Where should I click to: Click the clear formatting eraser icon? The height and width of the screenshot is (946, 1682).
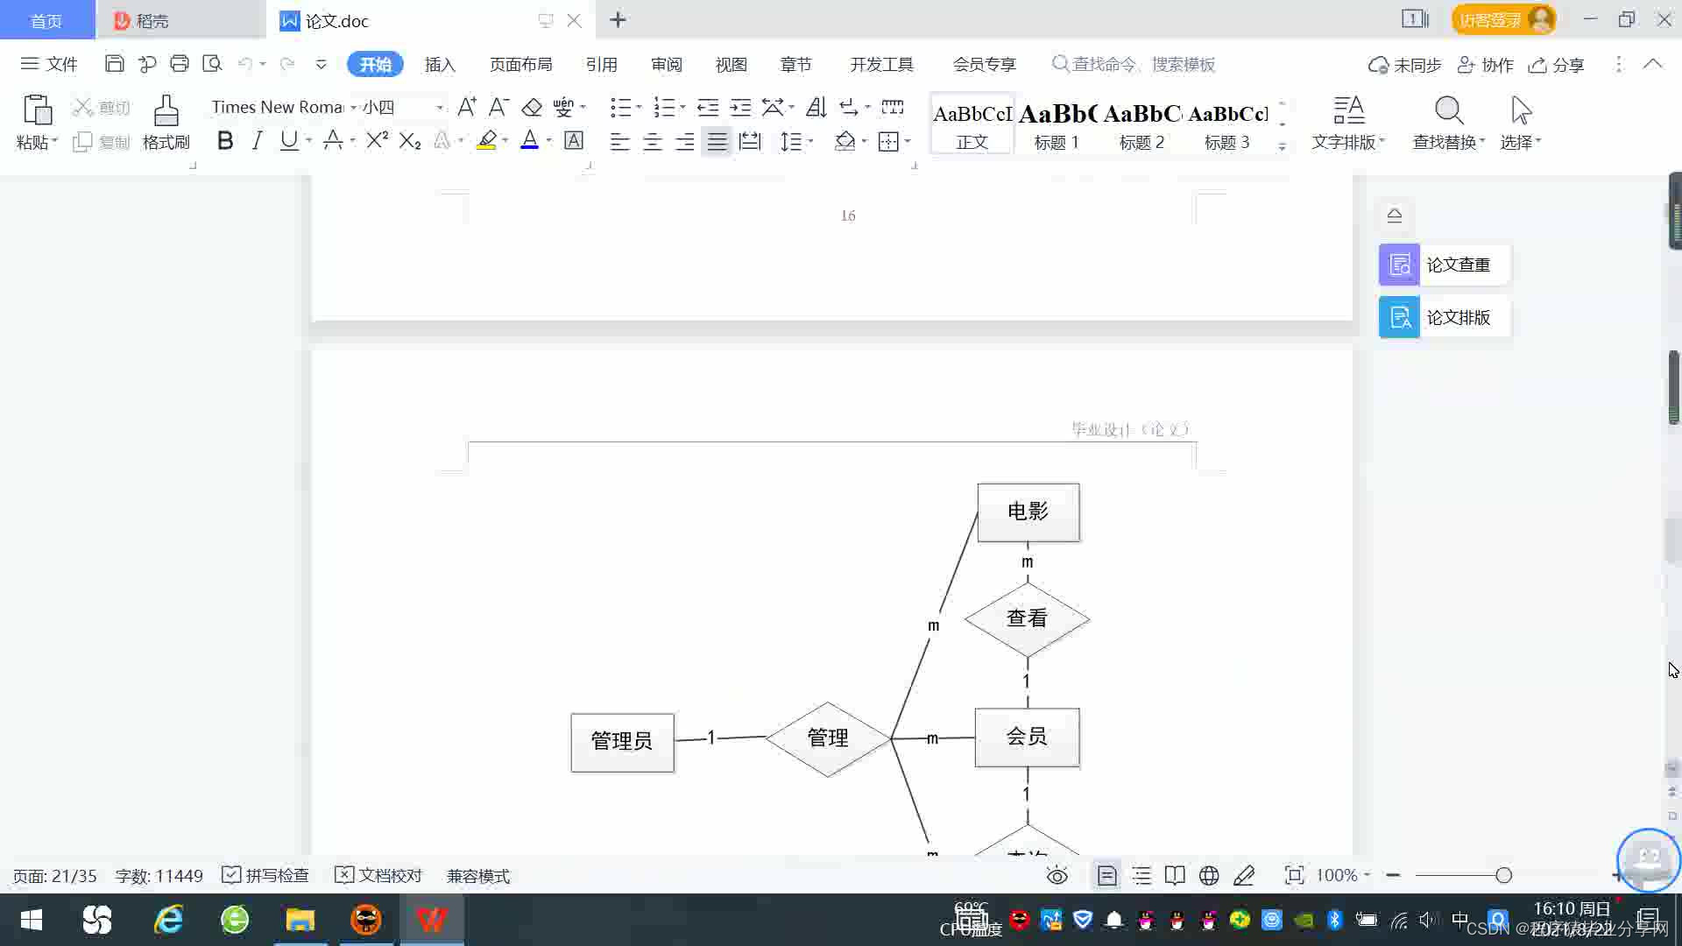point(532,107)
